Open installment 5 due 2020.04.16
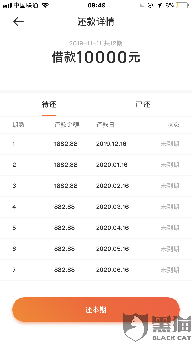This screenshot has height=342, width=192. [x=96, y=228]
